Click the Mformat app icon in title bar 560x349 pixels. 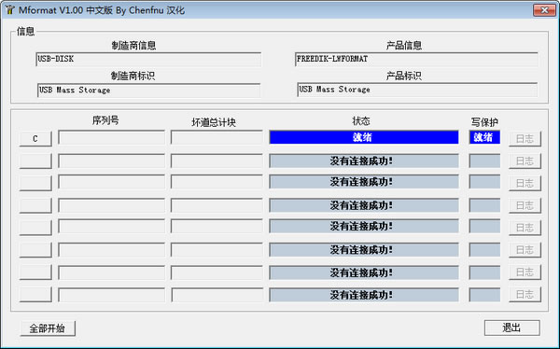tap(9, 10)
